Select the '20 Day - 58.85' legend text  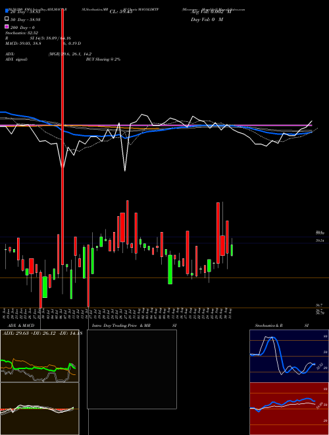(26, 12)
